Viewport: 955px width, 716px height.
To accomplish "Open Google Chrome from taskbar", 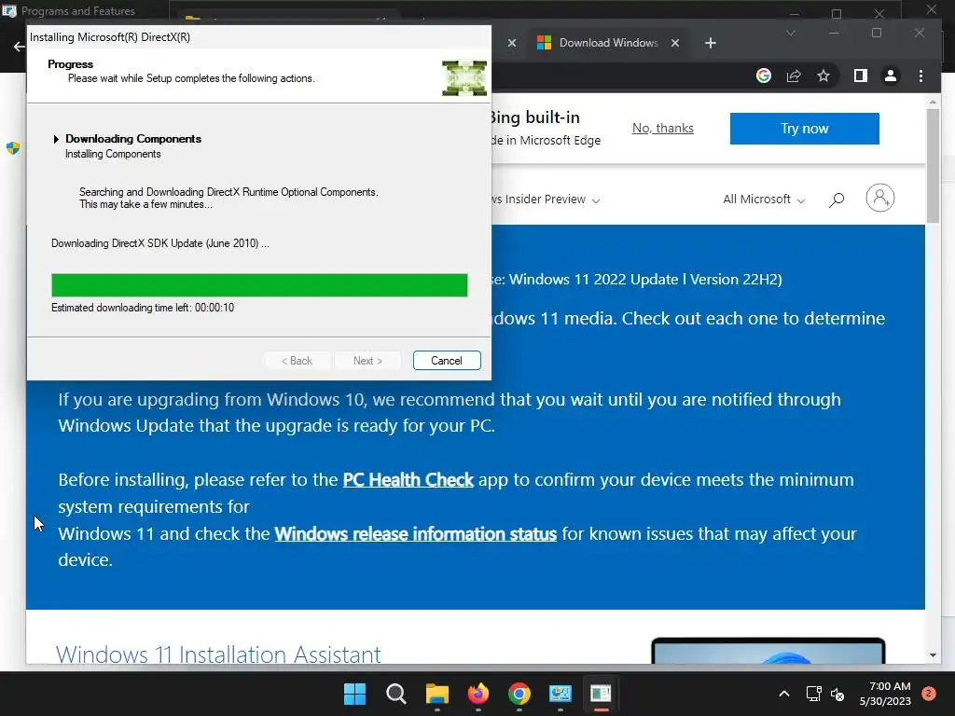I will tap(519, 694).
